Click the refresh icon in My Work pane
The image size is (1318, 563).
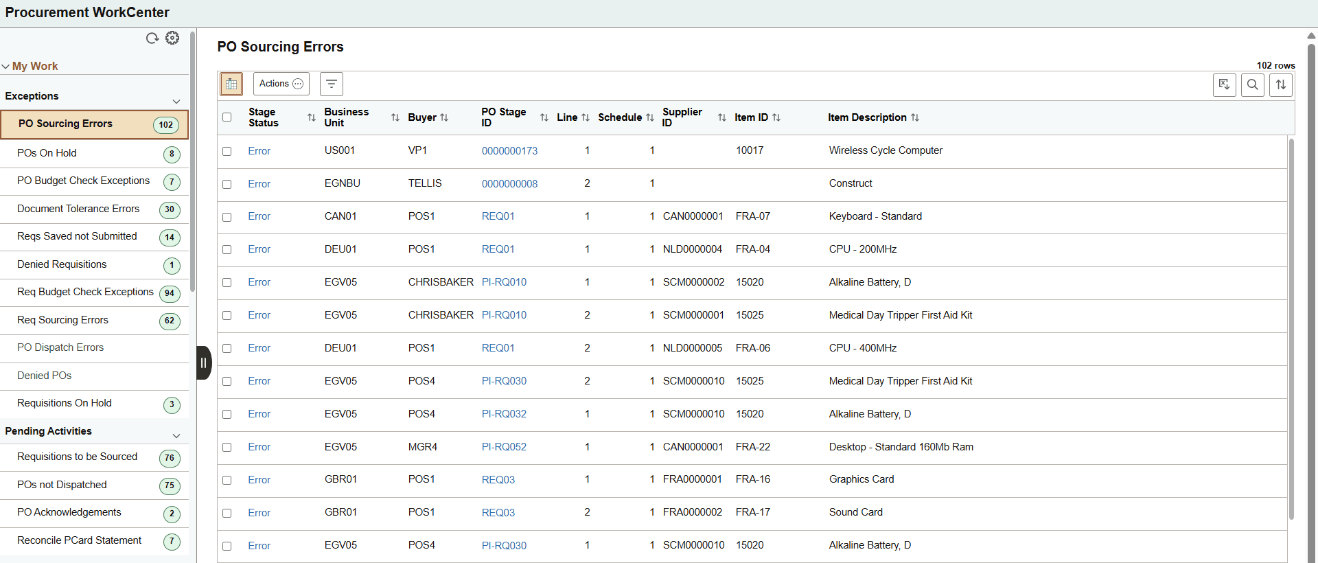152,38
